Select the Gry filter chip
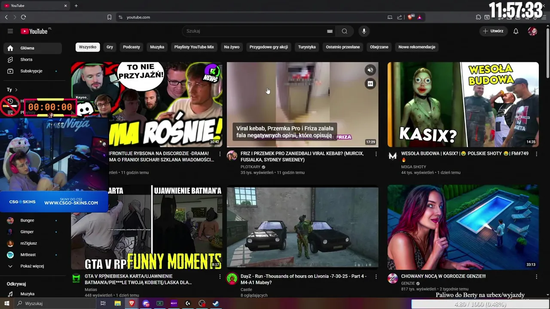This screenshot has width=550, height=309. 110,47
